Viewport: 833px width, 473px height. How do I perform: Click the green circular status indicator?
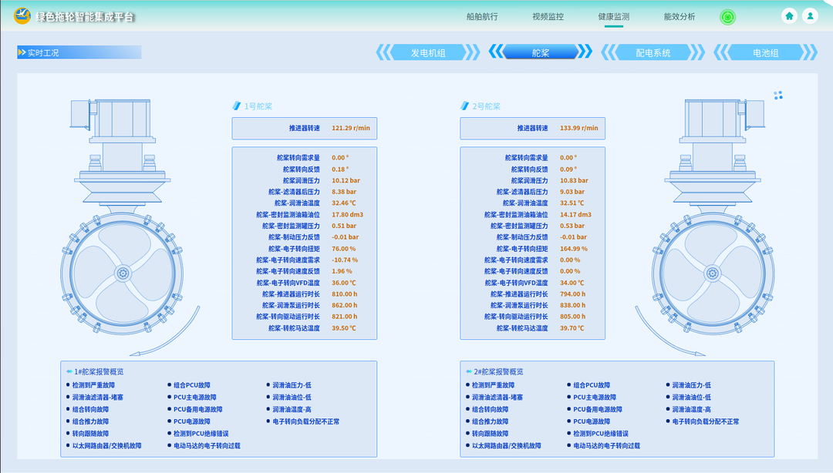pyautogui.click(x=727, y=17)
